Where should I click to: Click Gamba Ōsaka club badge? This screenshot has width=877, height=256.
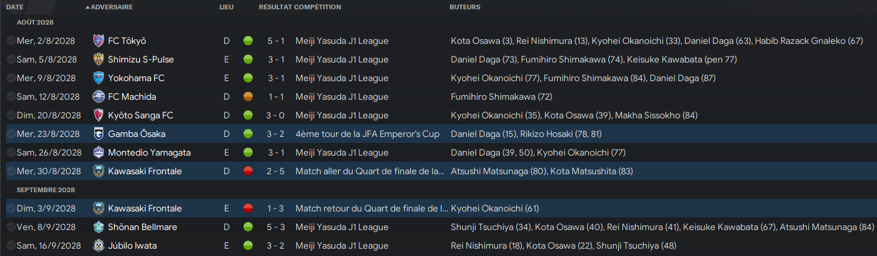coord(99,134)
